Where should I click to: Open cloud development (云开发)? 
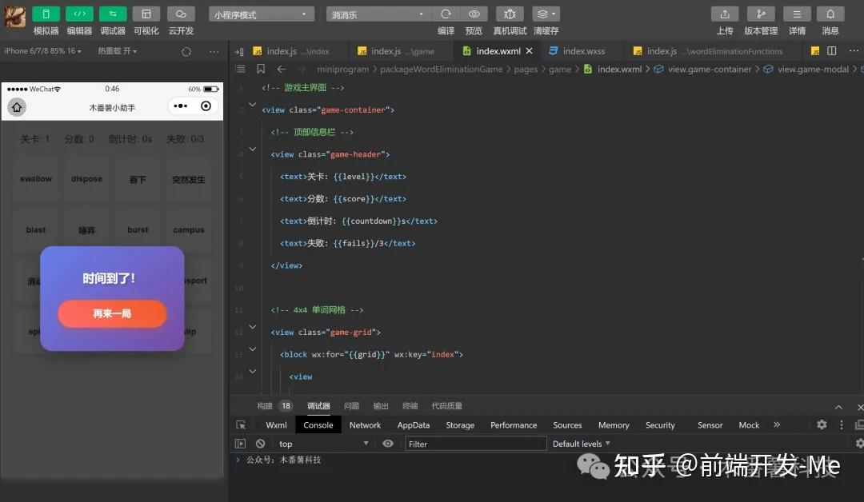tap(181, 14)
